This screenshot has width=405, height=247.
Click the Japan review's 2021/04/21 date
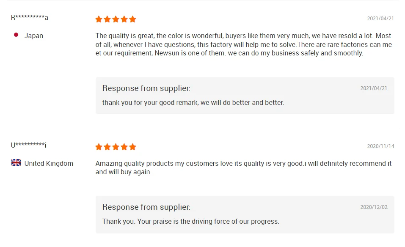coord(380,19)
